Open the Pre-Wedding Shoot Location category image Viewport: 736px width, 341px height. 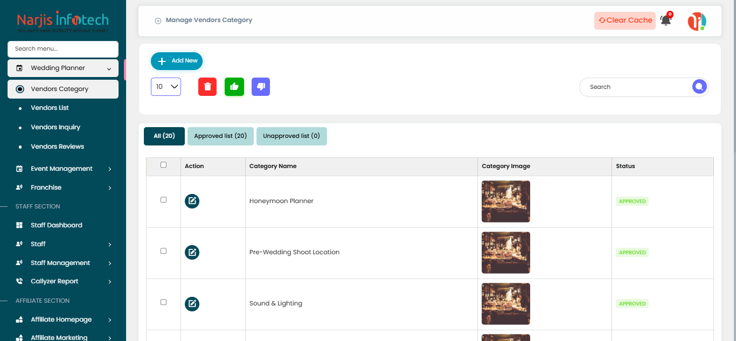point(506,253)
